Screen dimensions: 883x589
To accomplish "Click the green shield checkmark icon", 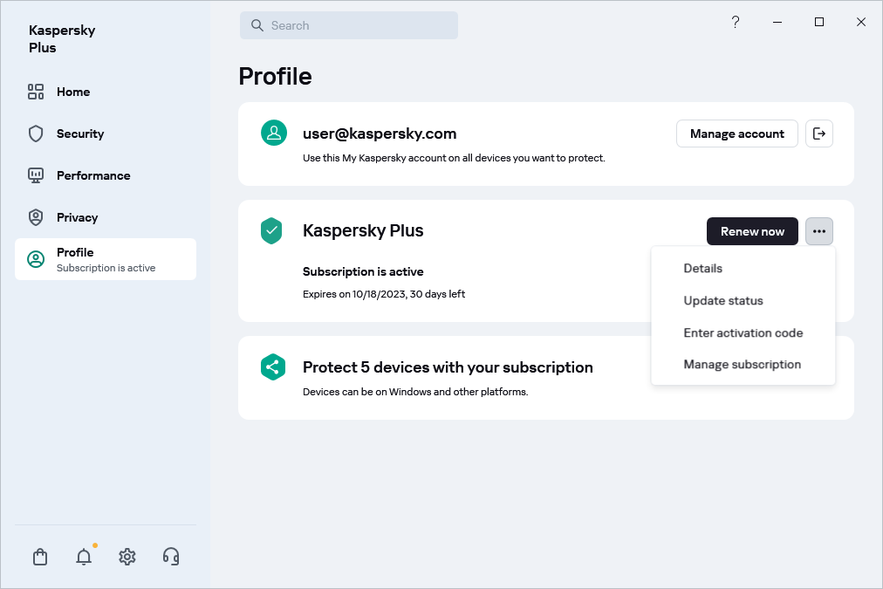I will (x=272, y=231).
